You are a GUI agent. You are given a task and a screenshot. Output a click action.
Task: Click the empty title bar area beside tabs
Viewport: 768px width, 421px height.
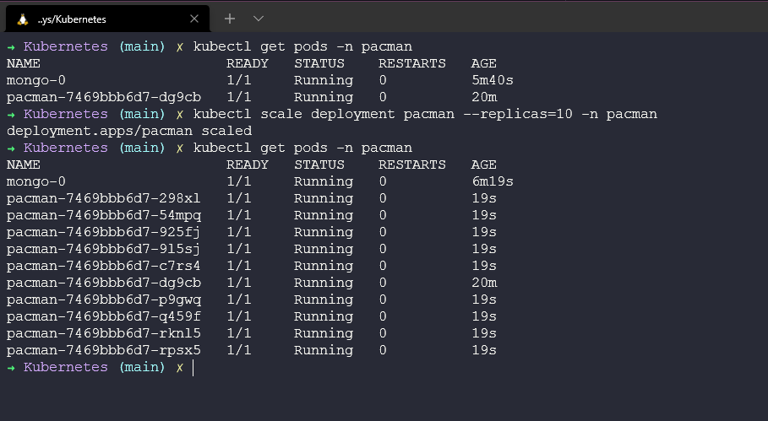[x=507, y=17]
